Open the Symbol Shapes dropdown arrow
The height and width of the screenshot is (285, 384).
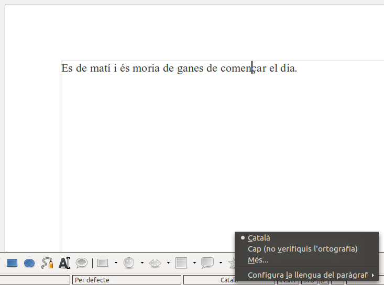click(142, 263)
